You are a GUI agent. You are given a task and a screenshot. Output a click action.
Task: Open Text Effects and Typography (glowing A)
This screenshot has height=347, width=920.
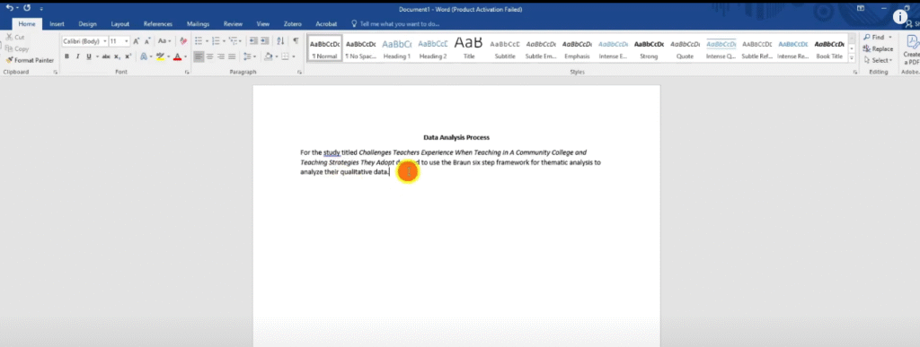coord(144,56)
